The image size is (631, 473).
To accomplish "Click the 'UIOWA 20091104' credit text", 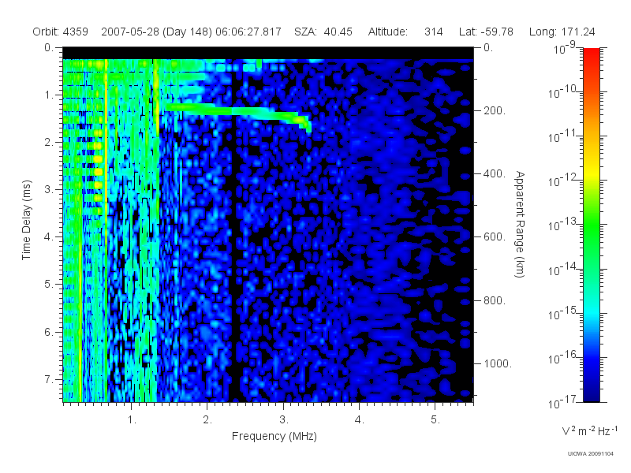I will click(x=590, y=454).
